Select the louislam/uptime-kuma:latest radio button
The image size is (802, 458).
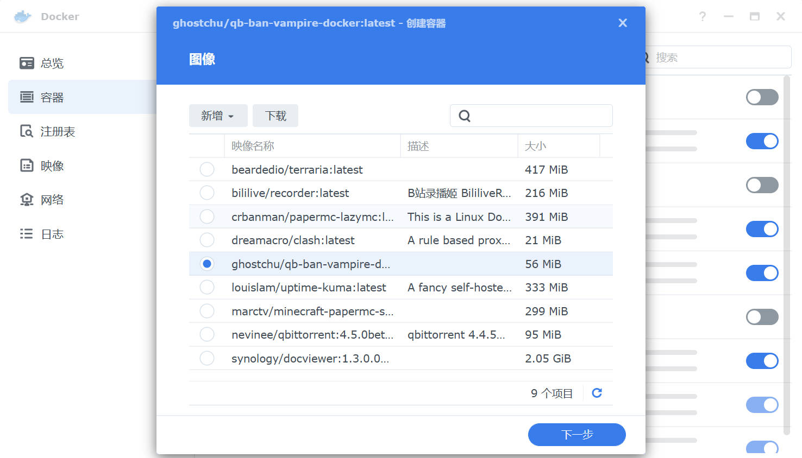[x=207, y=287]
